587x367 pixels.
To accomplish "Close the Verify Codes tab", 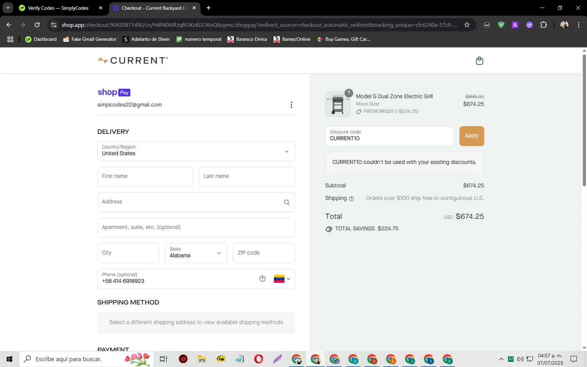I will tap(101, 8).
